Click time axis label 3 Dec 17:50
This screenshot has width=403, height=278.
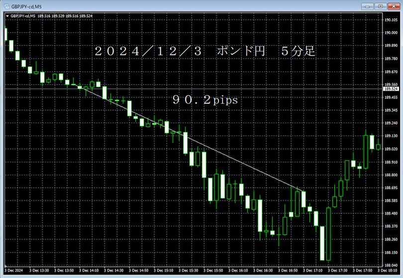(363, 271)
